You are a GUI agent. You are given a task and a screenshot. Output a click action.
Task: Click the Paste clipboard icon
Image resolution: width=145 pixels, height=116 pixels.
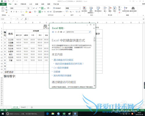(x=3, y=8)
